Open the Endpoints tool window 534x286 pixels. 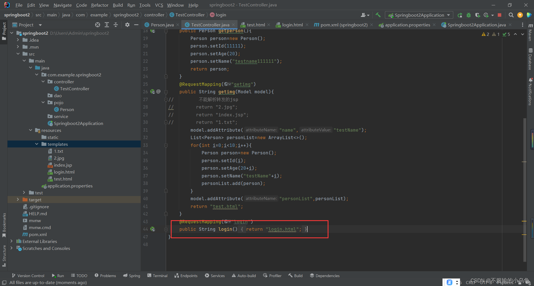coord(186,276)
